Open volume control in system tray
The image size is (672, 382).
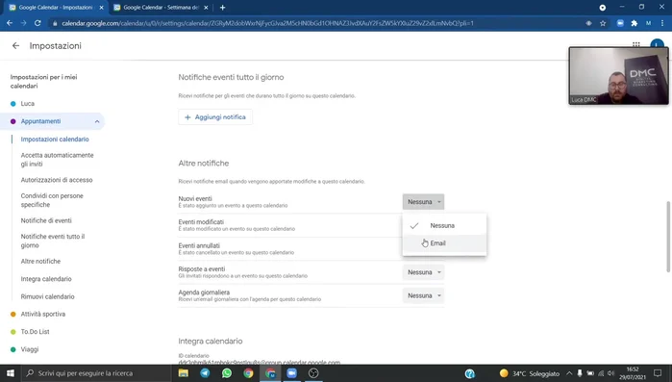pos(611,373)
